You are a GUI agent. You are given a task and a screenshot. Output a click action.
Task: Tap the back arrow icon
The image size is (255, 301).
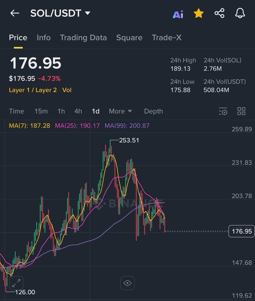(15, 14)
